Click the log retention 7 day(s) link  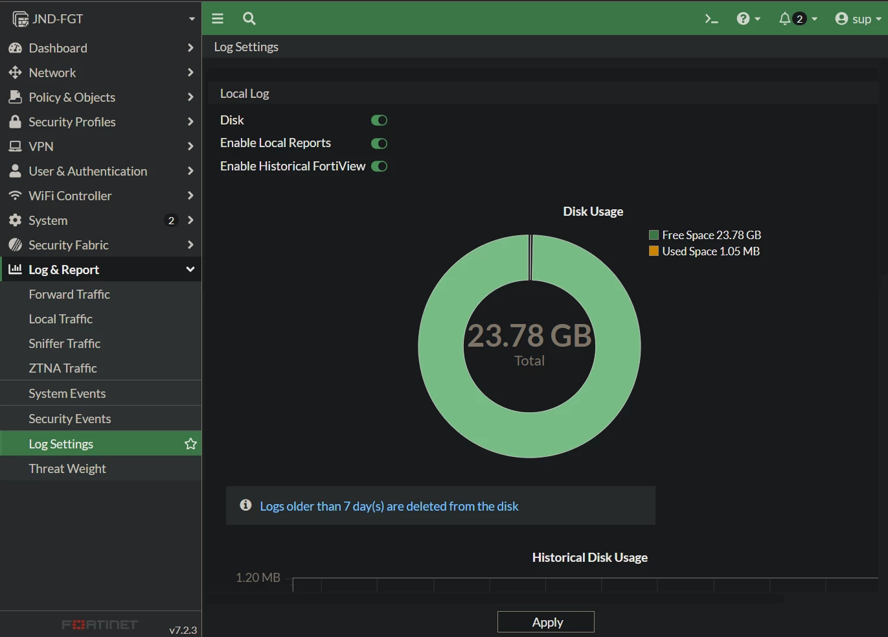click(x=389, y=506)
